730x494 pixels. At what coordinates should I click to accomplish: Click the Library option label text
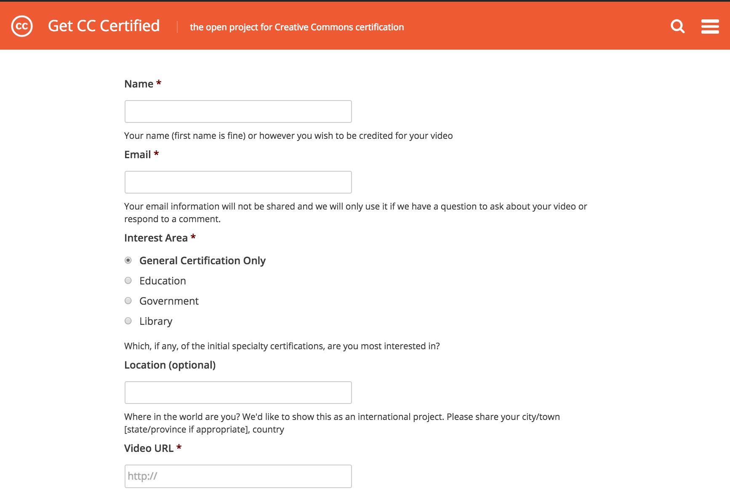156,321
